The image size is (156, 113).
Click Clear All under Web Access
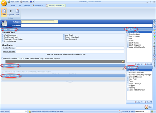point(148,64)
